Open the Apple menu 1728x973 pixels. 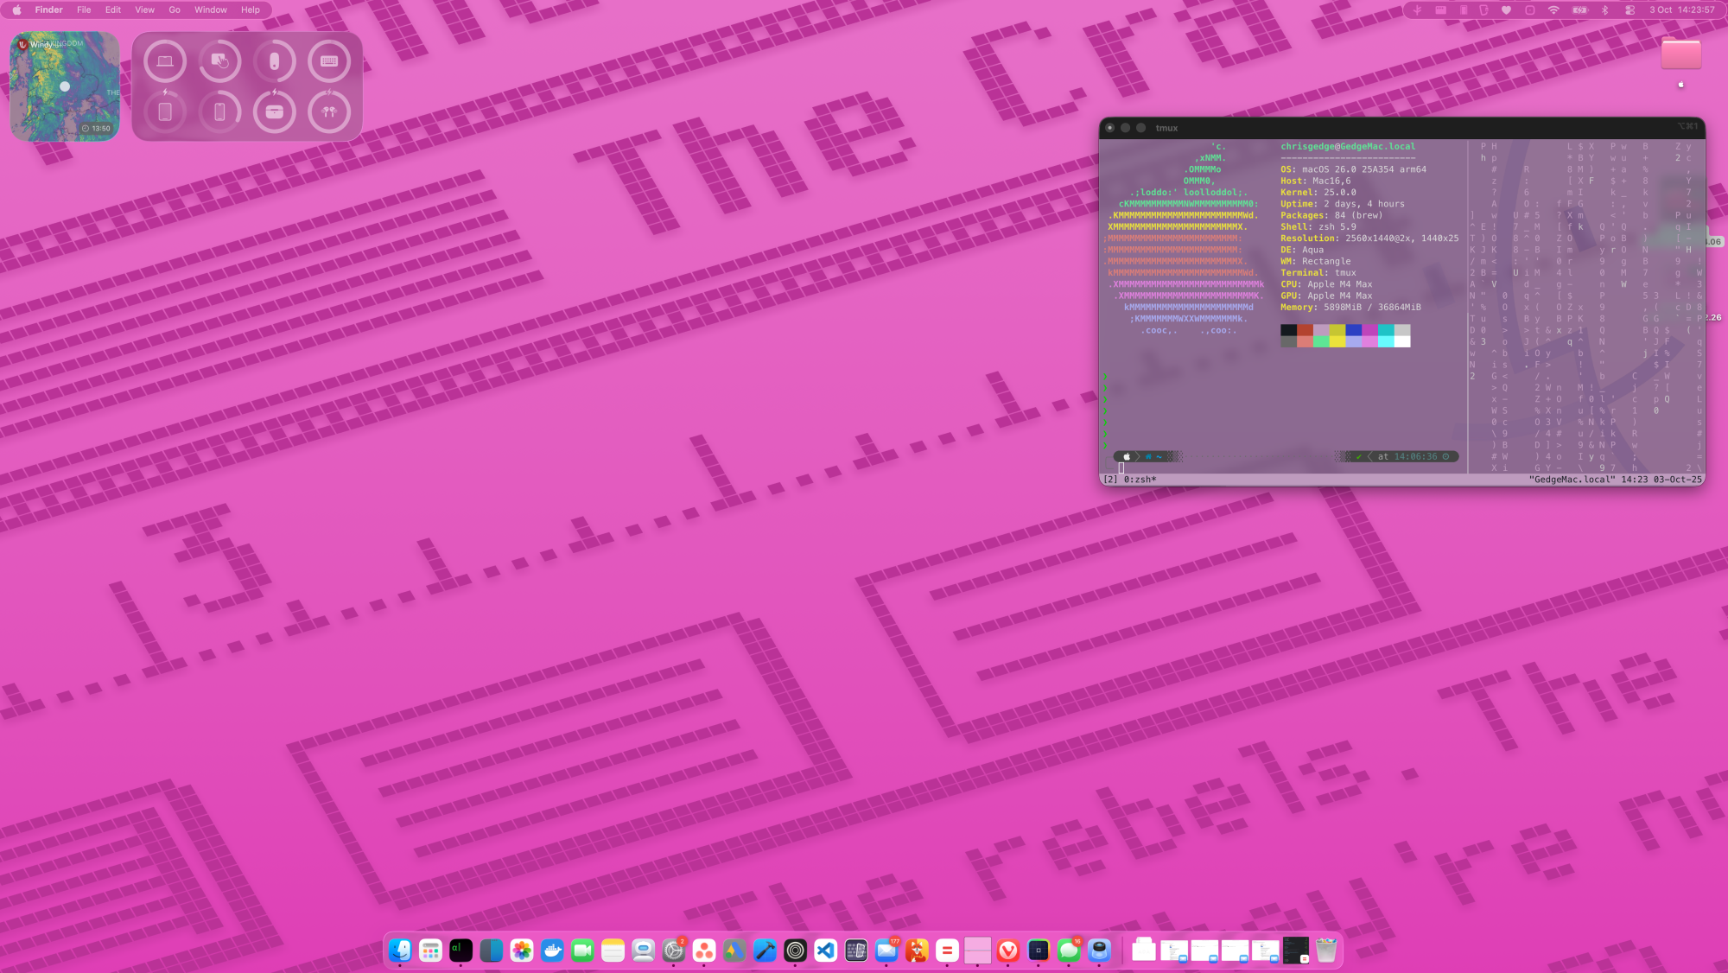(x=16, y=10)
